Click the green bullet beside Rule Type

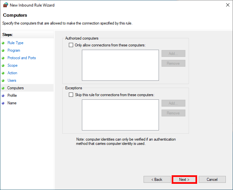[x=3, y=43]
